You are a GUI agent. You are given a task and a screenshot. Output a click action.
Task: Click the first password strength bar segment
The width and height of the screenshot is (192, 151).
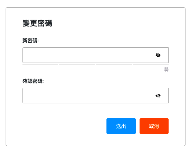[40, 65]
